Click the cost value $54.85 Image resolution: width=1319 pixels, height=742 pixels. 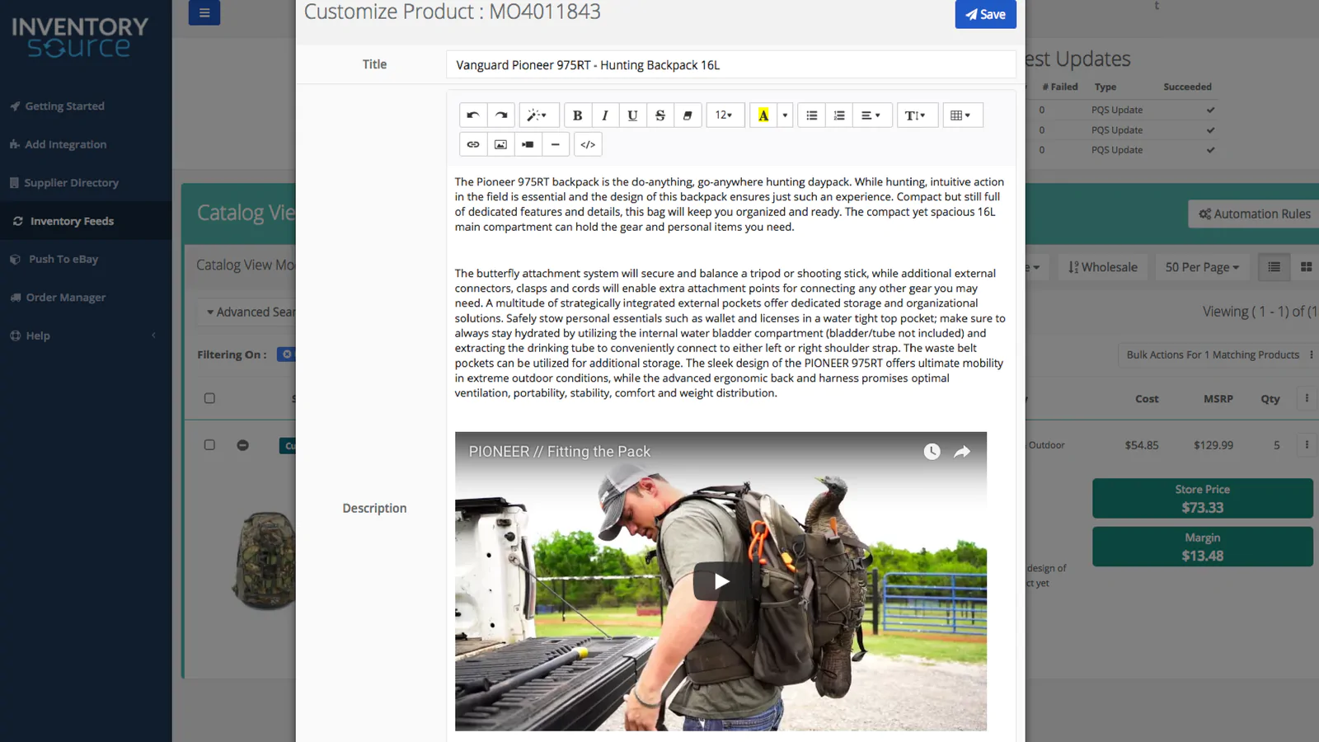coord(1142,445)
